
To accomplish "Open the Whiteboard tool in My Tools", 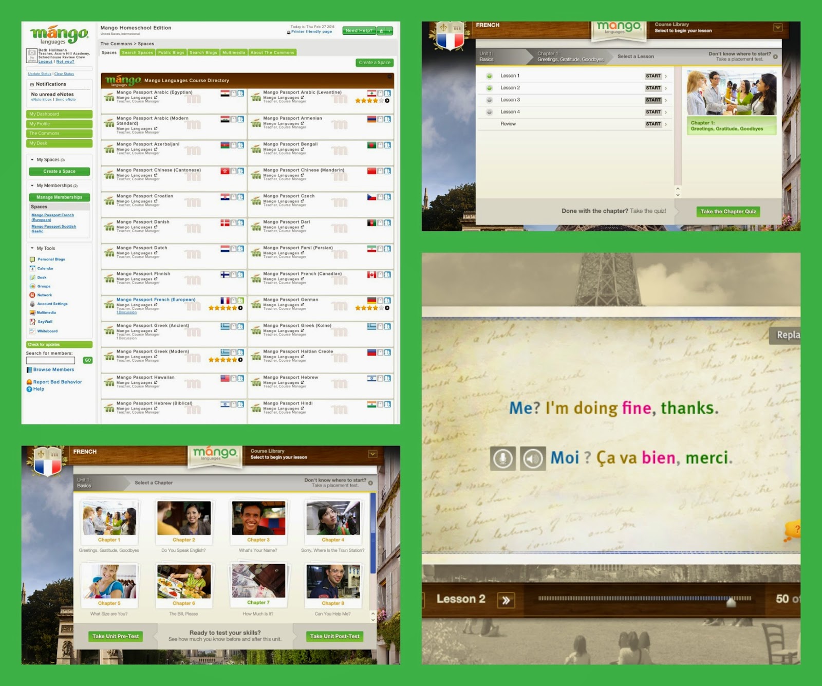I will pos(47,331).
